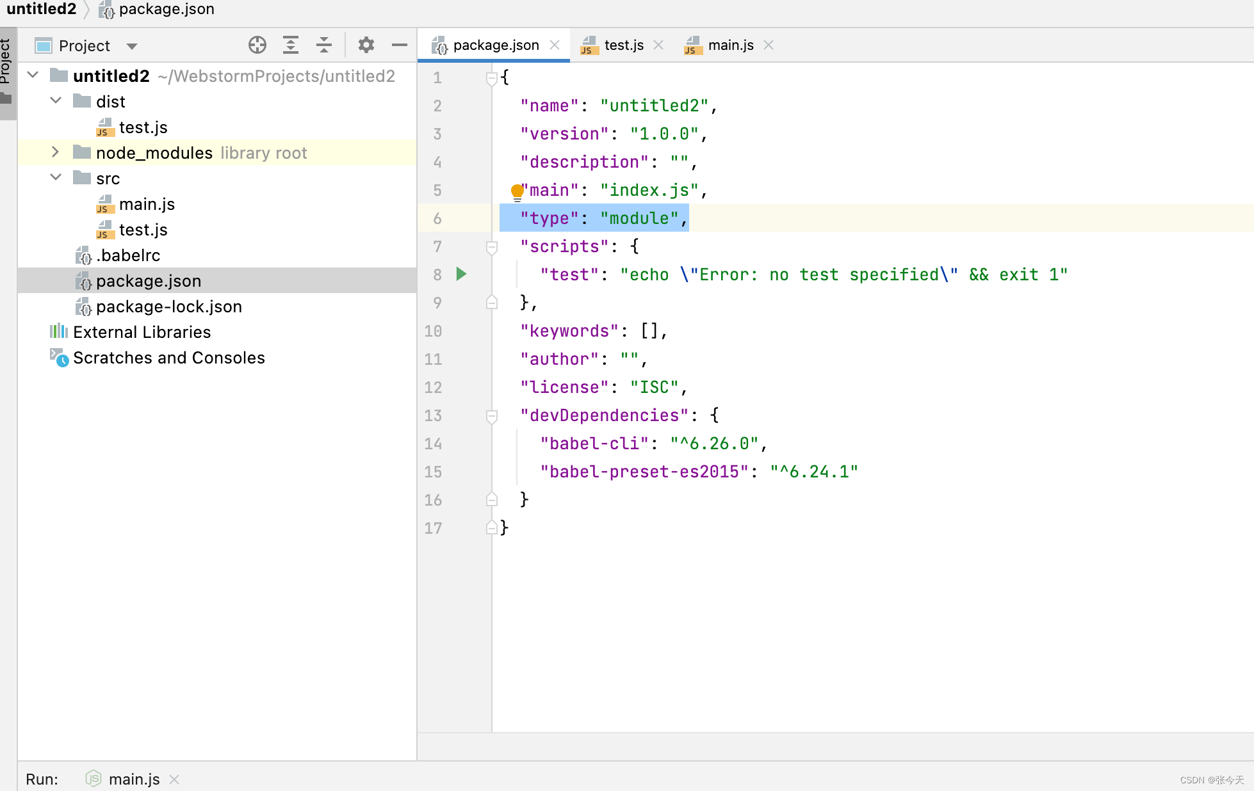Fold the scripts block on line 7
1254x791 pixels.
[492, 247]
